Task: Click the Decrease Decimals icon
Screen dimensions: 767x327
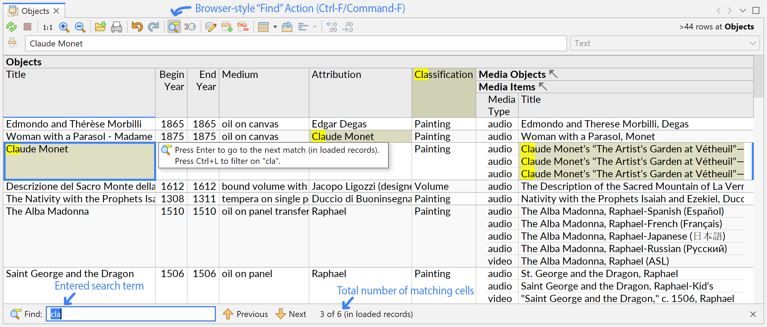Action: coord(332,27)
